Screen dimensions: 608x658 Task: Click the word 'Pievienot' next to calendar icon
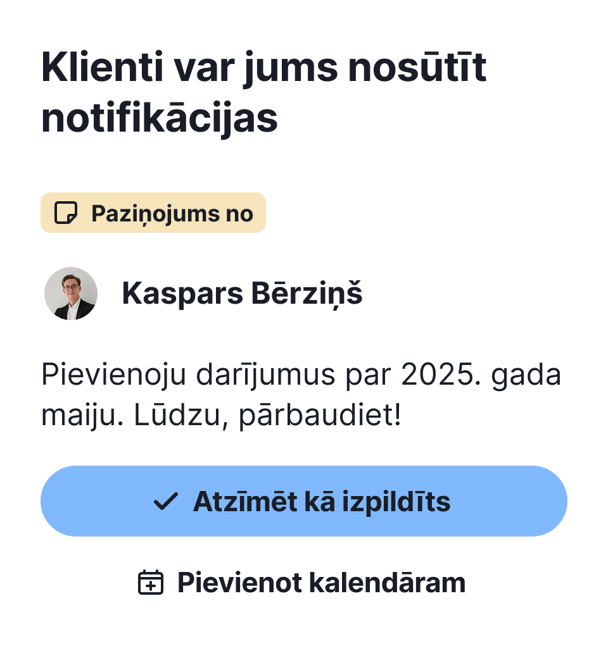coord(239,583)
